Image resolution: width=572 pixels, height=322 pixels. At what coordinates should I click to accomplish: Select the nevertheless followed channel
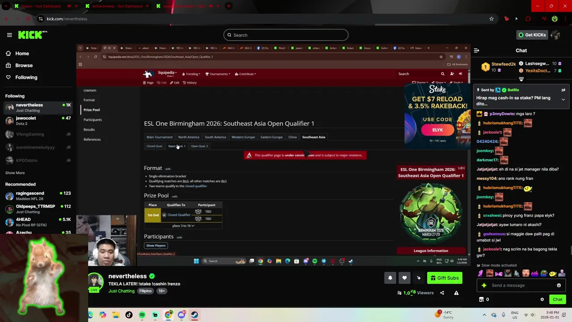pyautogui.click(x=38, y=107)
